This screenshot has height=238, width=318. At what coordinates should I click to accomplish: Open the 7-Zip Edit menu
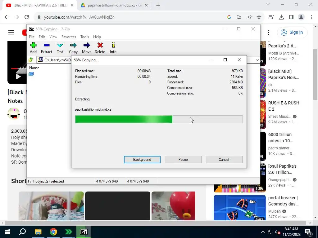[x=42, y=37]
